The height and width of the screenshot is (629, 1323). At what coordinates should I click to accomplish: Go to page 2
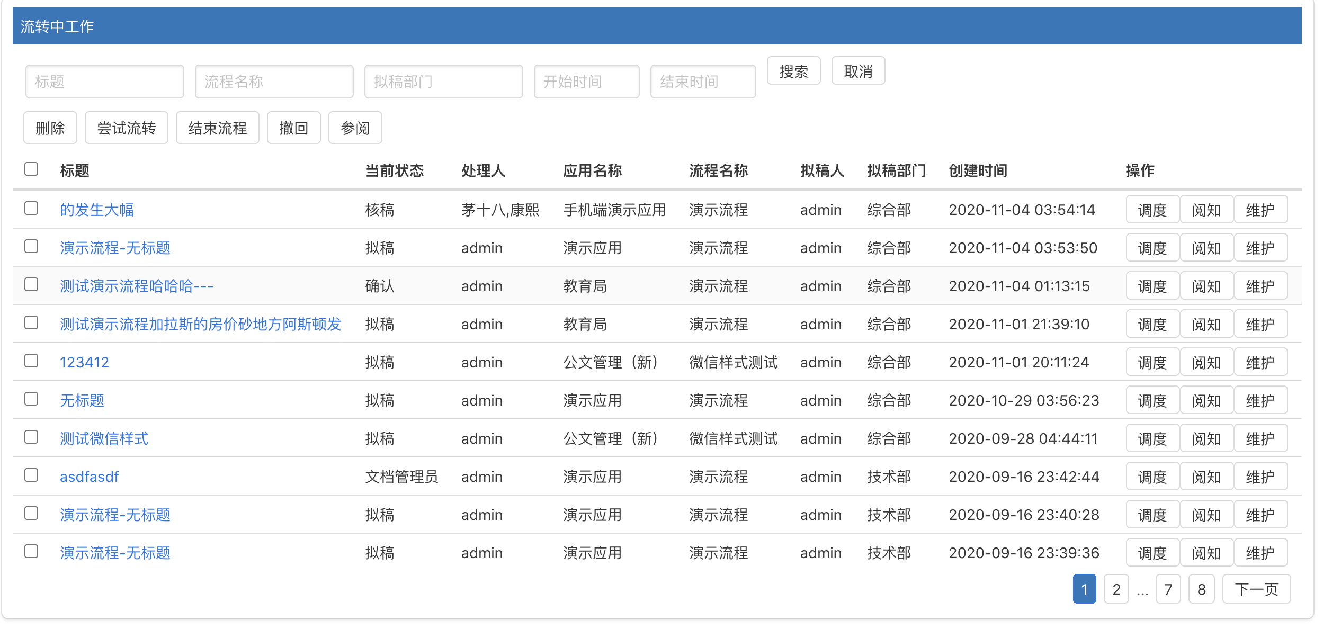[x=1116, y=589]
